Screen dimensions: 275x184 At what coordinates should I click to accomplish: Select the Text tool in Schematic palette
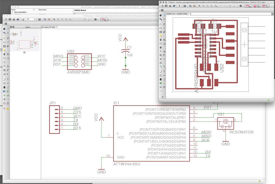tap(8, 79)
